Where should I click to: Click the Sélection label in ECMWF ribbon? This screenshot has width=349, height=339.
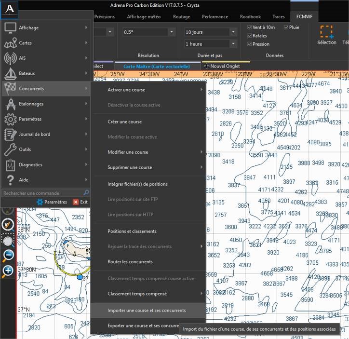pyautogui.click(x=327, y=42)
